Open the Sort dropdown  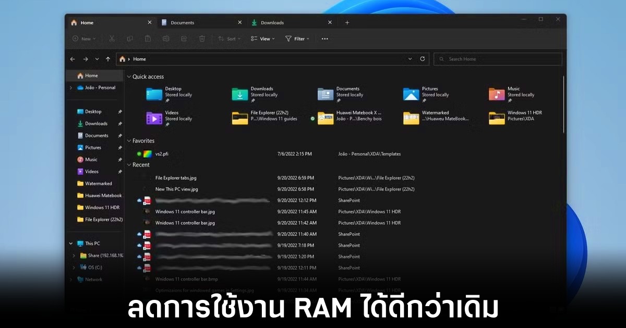(x=229, y=39)
